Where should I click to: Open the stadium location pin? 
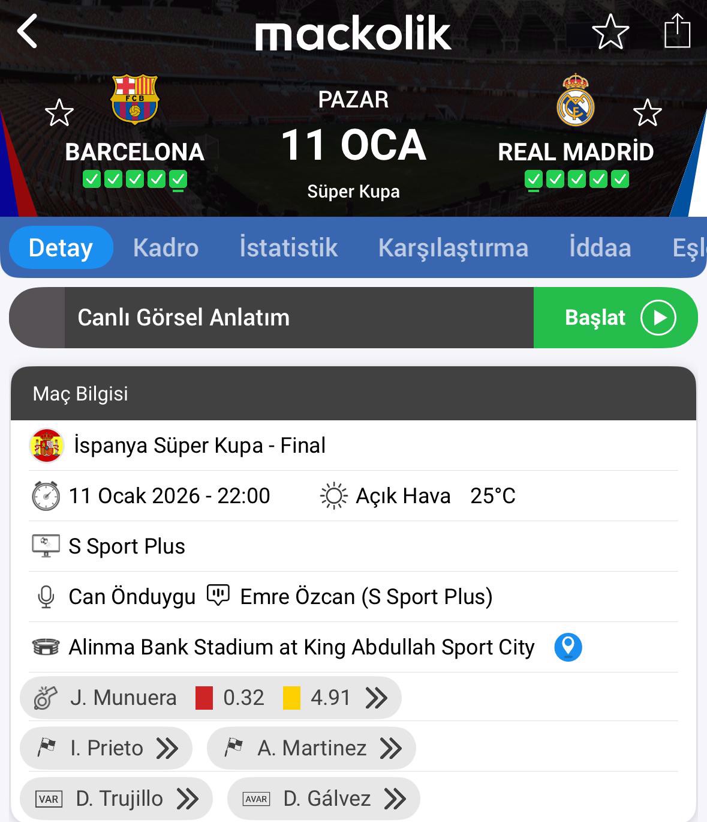pos(567,647)
